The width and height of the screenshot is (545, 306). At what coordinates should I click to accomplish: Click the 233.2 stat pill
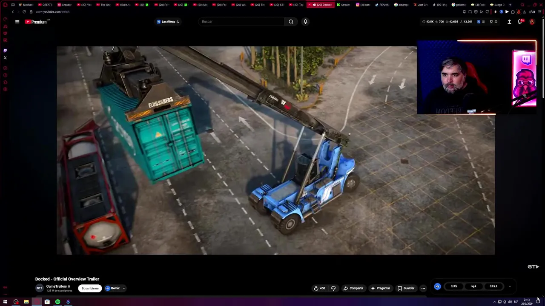click(x=493, y=286)
